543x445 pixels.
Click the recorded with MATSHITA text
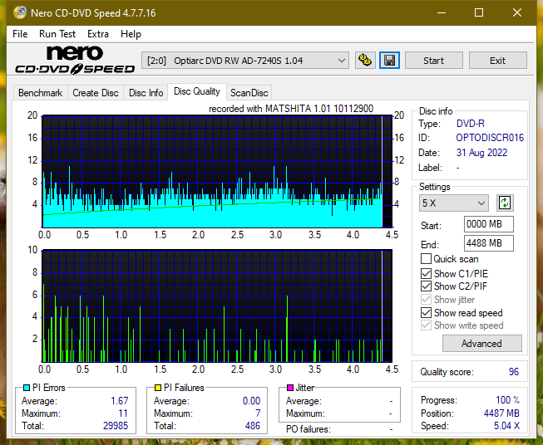pyautogui.click(x=291, y=109)
